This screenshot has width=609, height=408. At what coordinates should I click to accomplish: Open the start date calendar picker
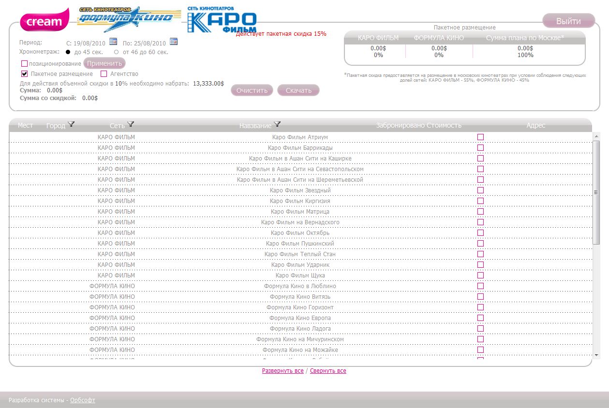coord(113,42)
